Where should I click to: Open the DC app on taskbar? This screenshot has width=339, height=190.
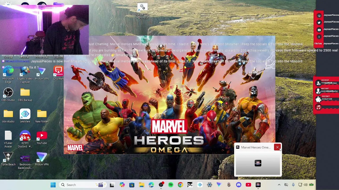click(x=190, y=185)
